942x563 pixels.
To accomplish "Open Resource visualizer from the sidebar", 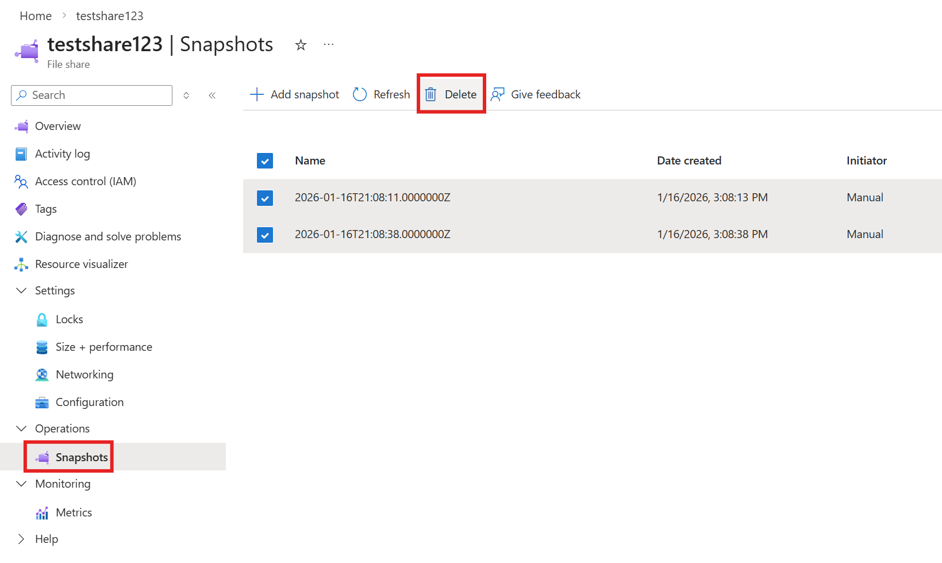I will click(81, 264).
